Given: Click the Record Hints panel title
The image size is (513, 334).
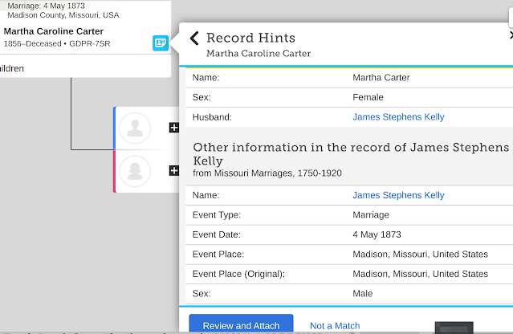Looking at the screenshot, I should pyautogui.click(x=250, y=38).
